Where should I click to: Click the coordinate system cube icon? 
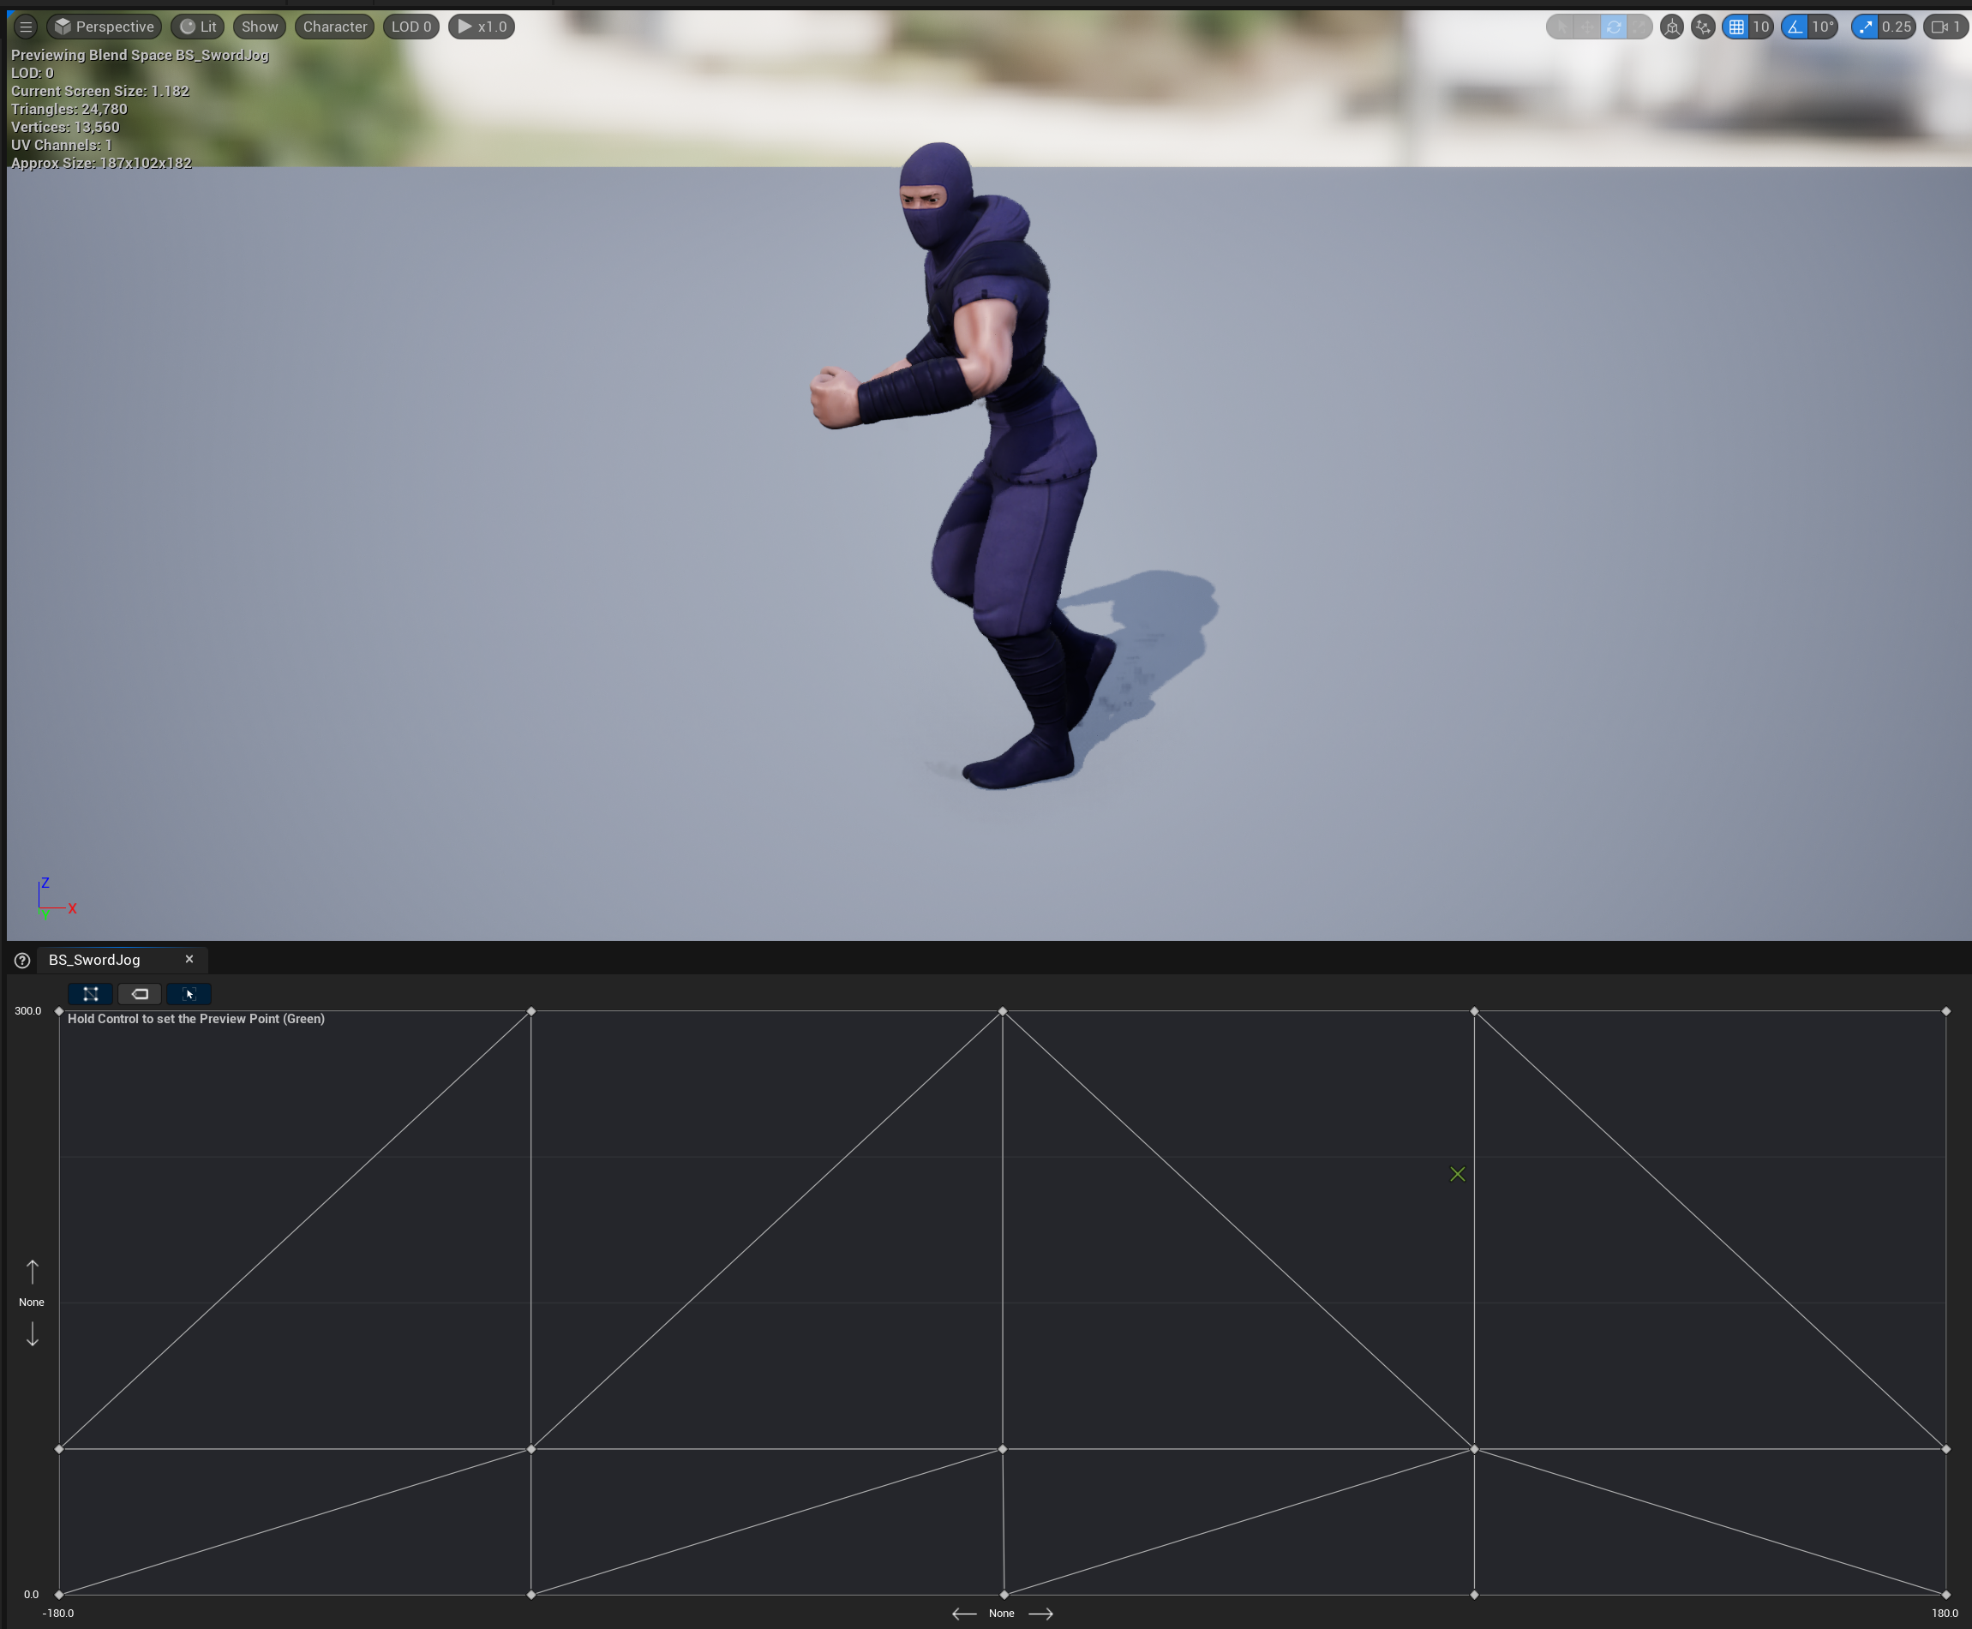(x=1672, y=27)
